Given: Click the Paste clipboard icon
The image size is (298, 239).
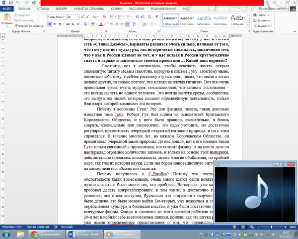Looking at the screenshot, I should [7, 17].
